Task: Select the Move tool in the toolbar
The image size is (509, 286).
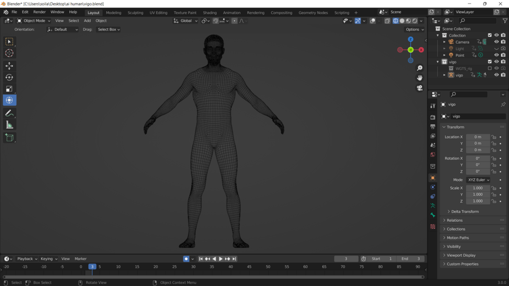Action: coord(9,66)
